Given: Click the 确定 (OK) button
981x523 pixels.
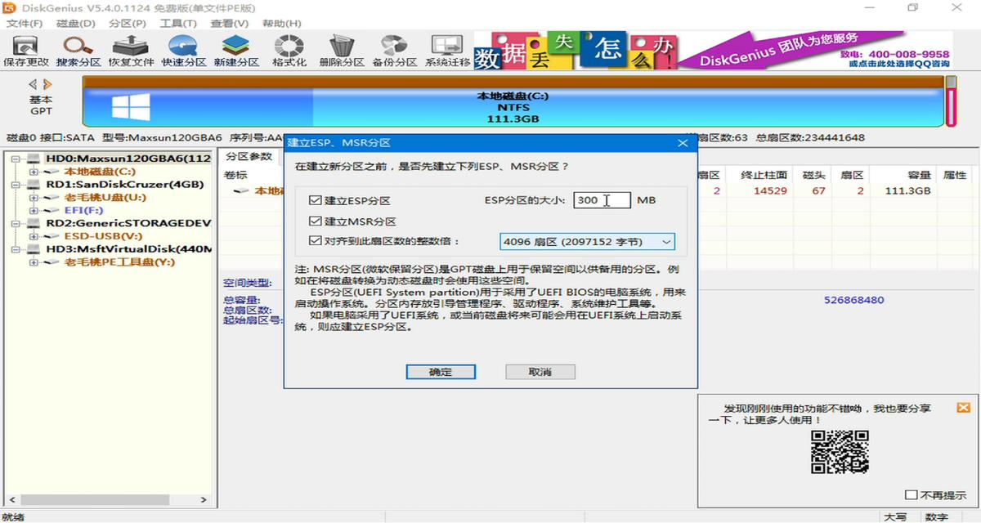Looking at the screenshot, I should (441, 372).
